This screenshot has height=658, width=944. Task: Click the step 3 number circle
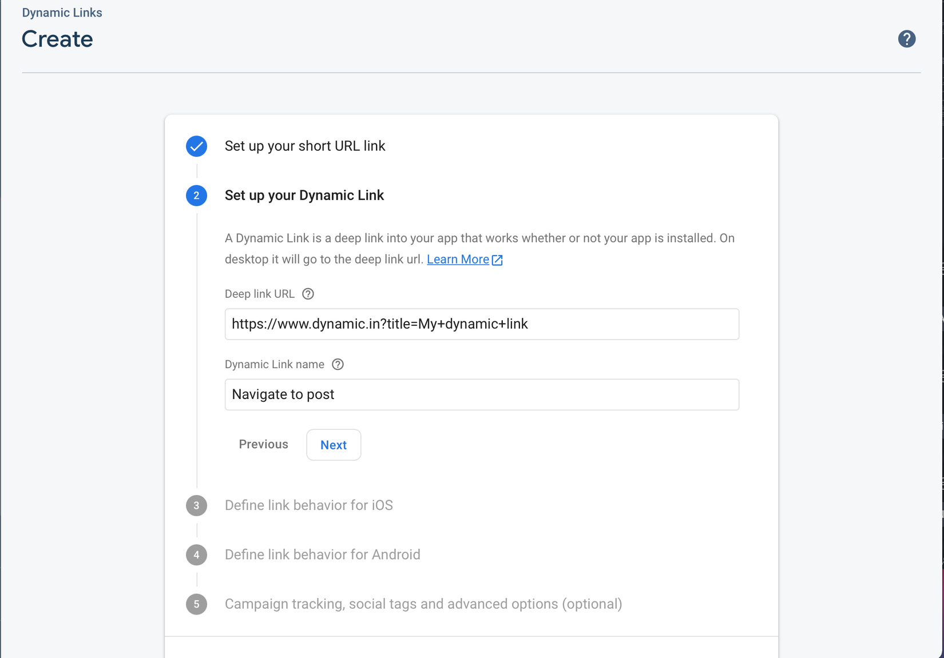(196, 505)
